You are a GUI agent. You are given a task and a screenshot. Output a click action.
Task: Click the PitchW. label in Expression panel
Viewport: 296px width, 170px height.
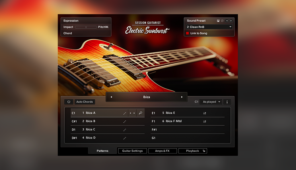pyautogui.click(x=103, y=27)
